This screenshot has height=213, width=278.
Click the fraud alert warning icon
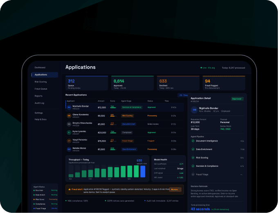point(69,189)
